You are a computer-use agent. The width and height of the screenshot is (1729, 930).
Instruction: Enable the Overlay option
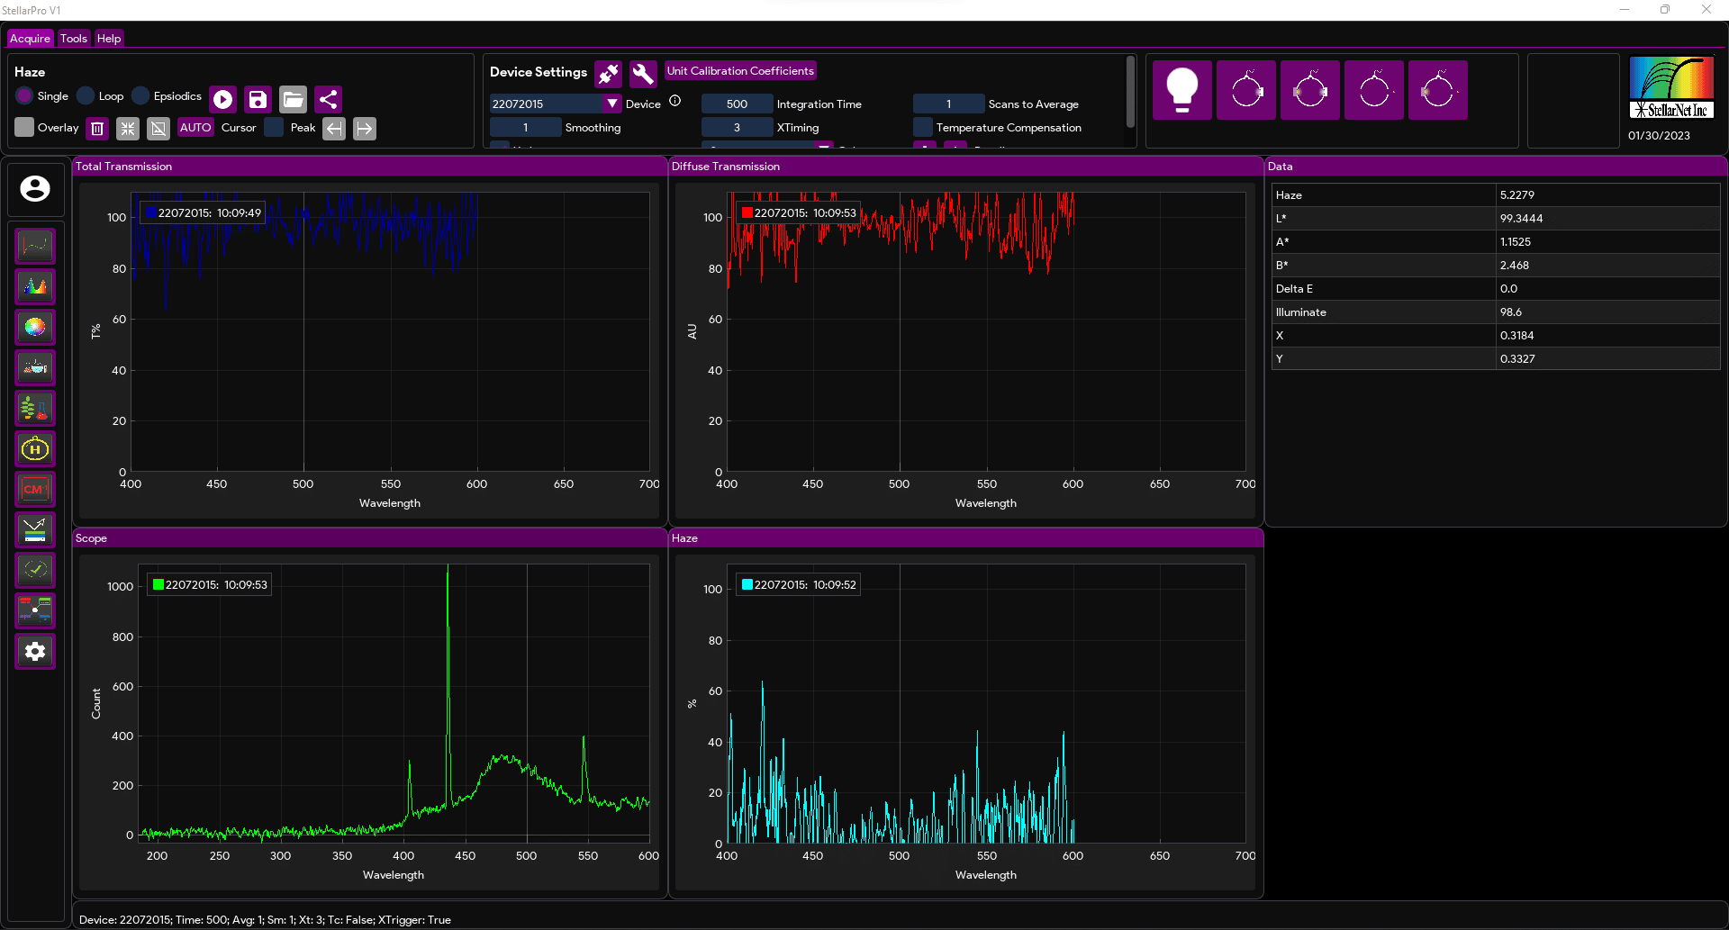[24, 127]
